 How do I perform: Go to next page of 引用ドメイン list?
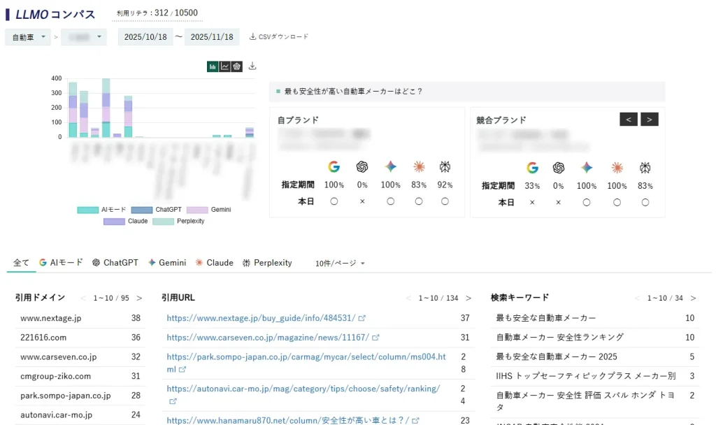139,298
